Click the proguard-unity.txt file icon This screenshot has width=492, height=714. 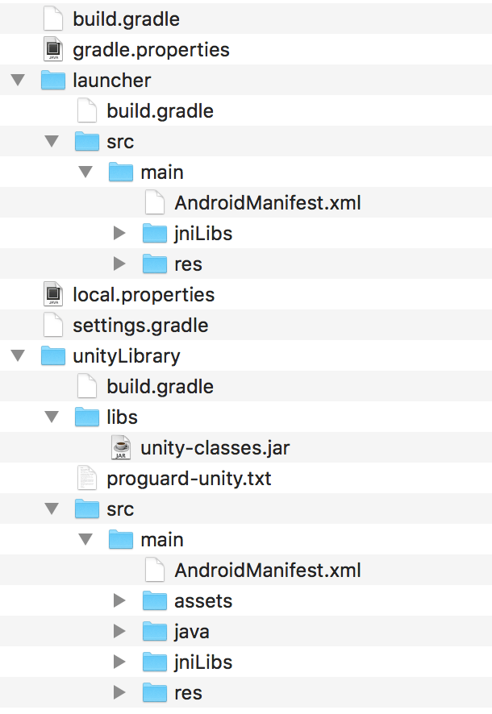coord(86,478)
